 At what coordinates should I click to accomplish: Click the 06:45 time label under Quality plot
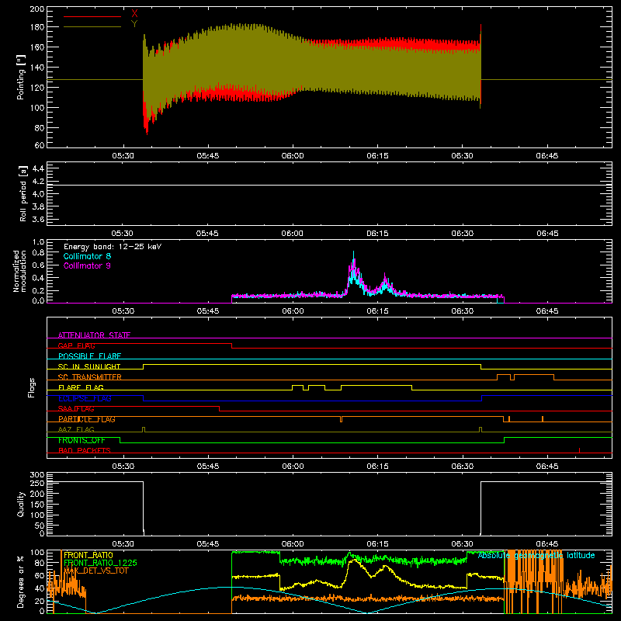tap(547, 544)
